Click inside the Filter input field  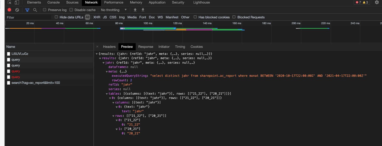28,17
